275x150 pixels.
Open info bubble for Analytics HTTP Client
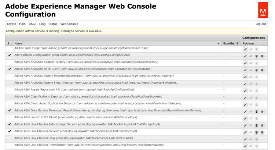(x=262, y=70)
